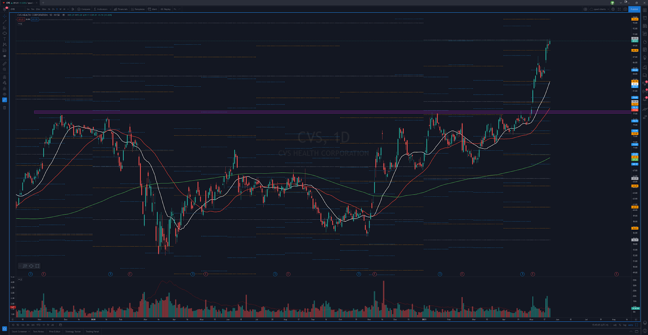The image size is (648, 335).
Task: Click the Compare button
Action: (x=84, y=9)
